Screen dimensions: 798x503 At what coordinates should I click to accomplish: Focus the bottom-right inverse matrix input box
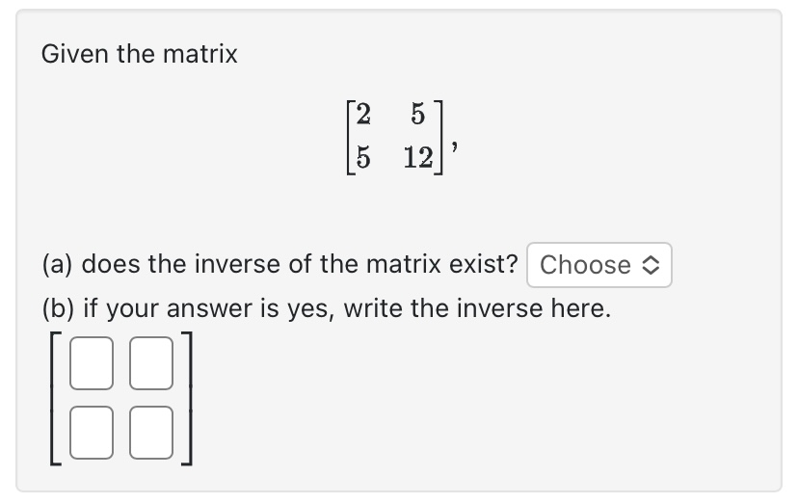151,433
